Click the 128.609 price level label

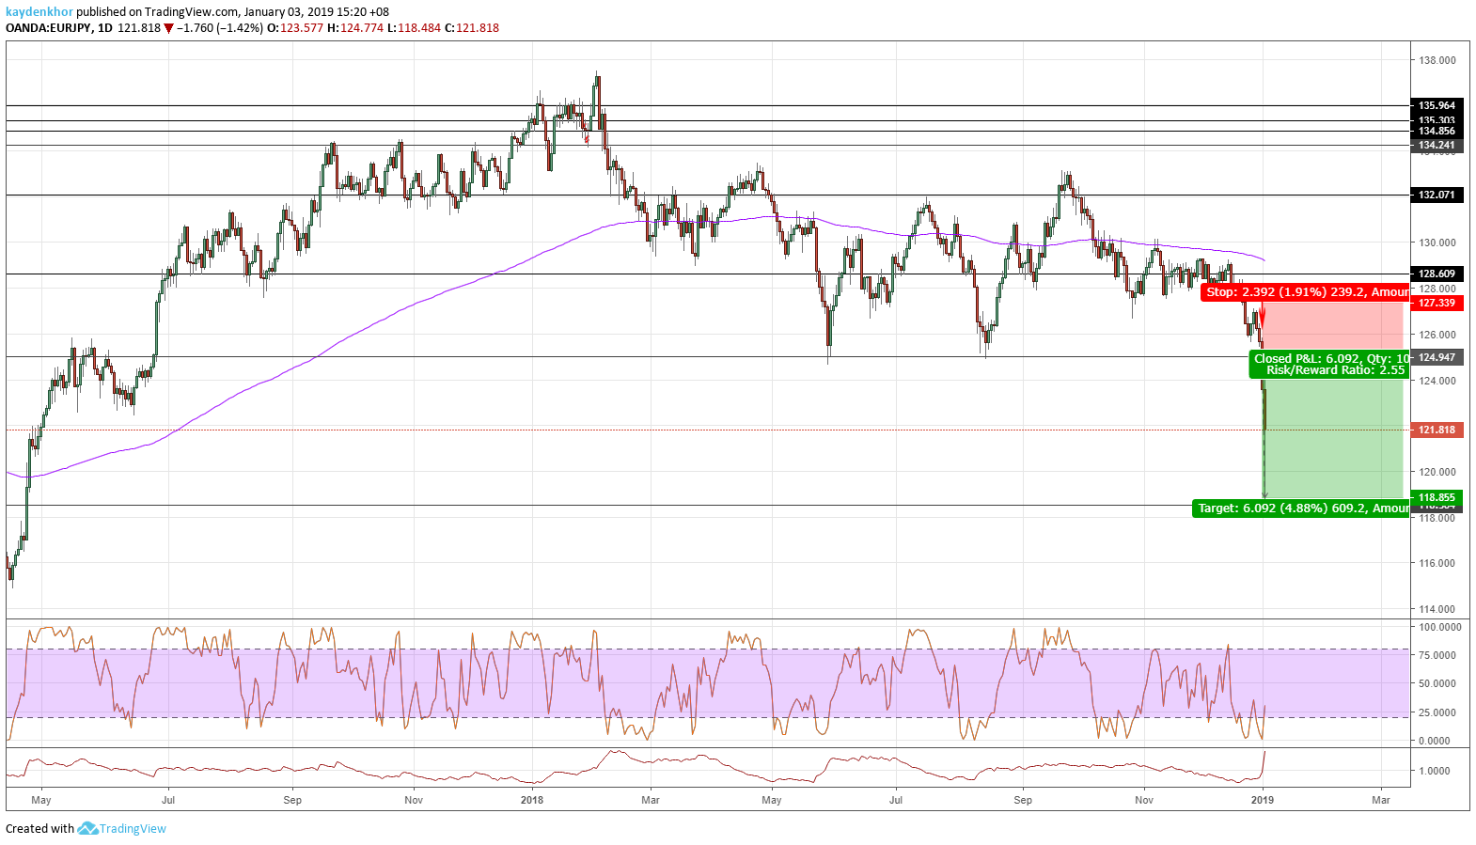[1437, 274]
